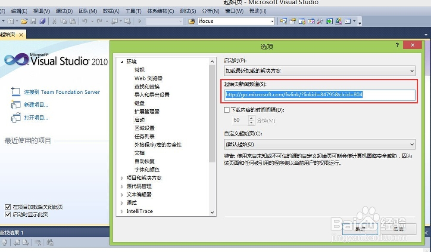Open Solution Explorer from the toolbar icon
Screen dimensions: 431x252
click(x=284, y=21)
